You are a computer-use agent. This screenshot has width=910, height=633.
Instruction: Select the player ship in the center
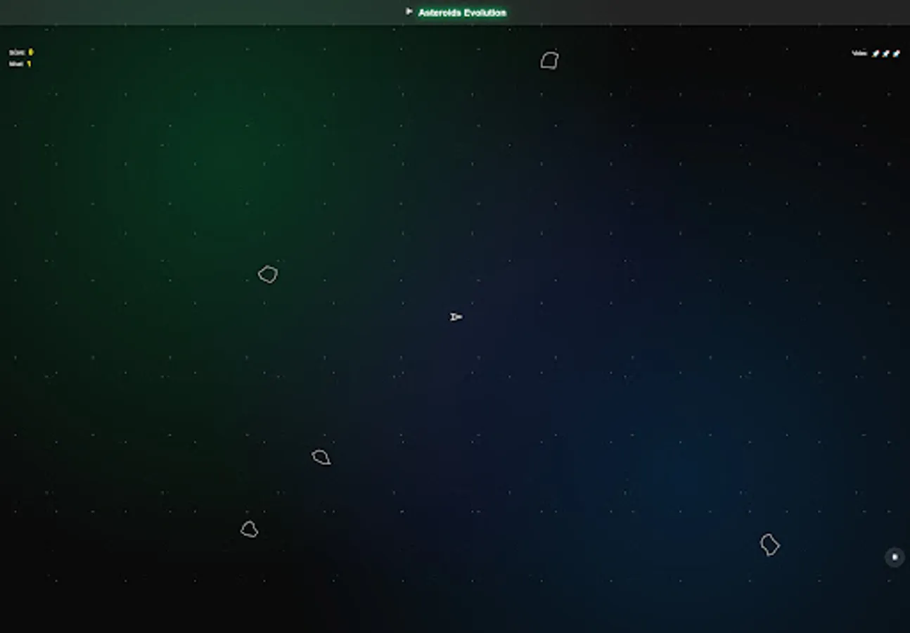click(456, 317)
